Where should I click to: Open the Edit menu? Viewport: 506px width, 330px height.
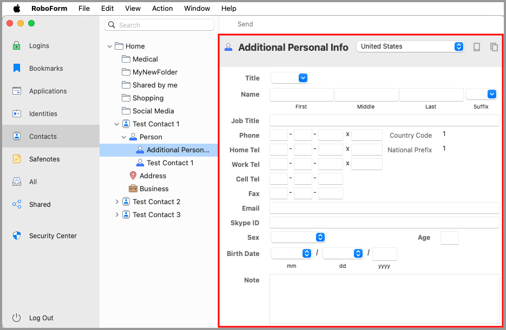coord(108,8)
